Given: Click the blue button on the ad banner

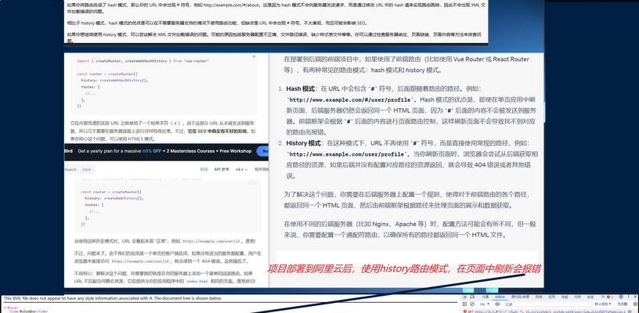Looking at the screenshot, I should pos(264,151).
